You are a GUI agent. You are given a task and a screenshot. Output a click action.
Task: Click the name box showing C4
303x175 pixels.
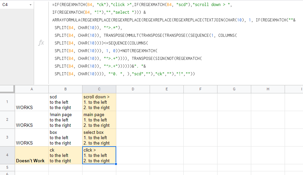click(x=17, y=5)
